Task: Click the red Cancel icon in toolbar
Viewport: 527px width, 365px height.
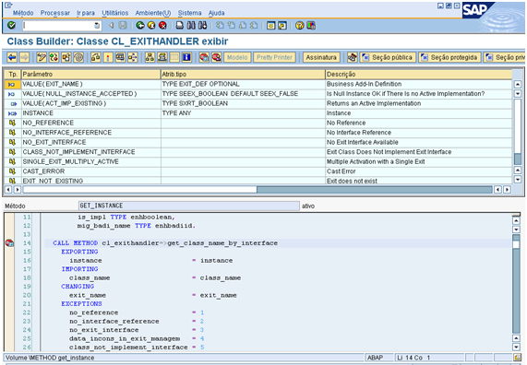Action: point(162,25)
